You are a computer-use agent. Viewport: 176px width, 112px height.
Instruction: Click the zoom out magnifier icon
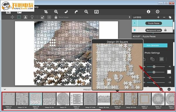point(86,12)
